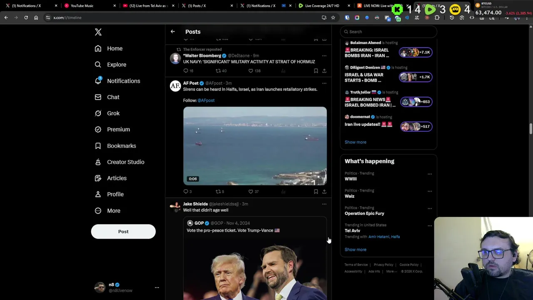Show more live spaces

click(355, 142)
